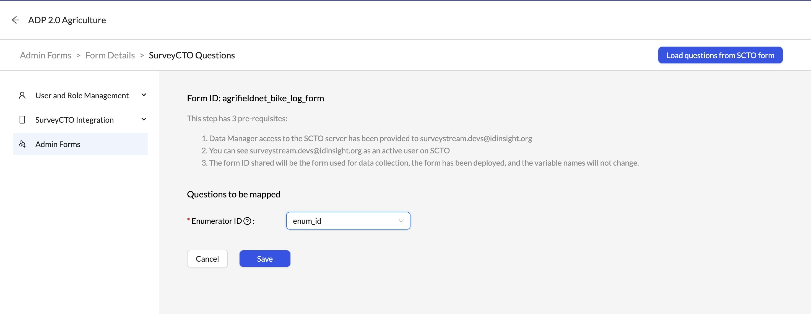Click the user icon beside User and Role Management
811x314 pixels.
pyautogui.click(x=22, y=95)
